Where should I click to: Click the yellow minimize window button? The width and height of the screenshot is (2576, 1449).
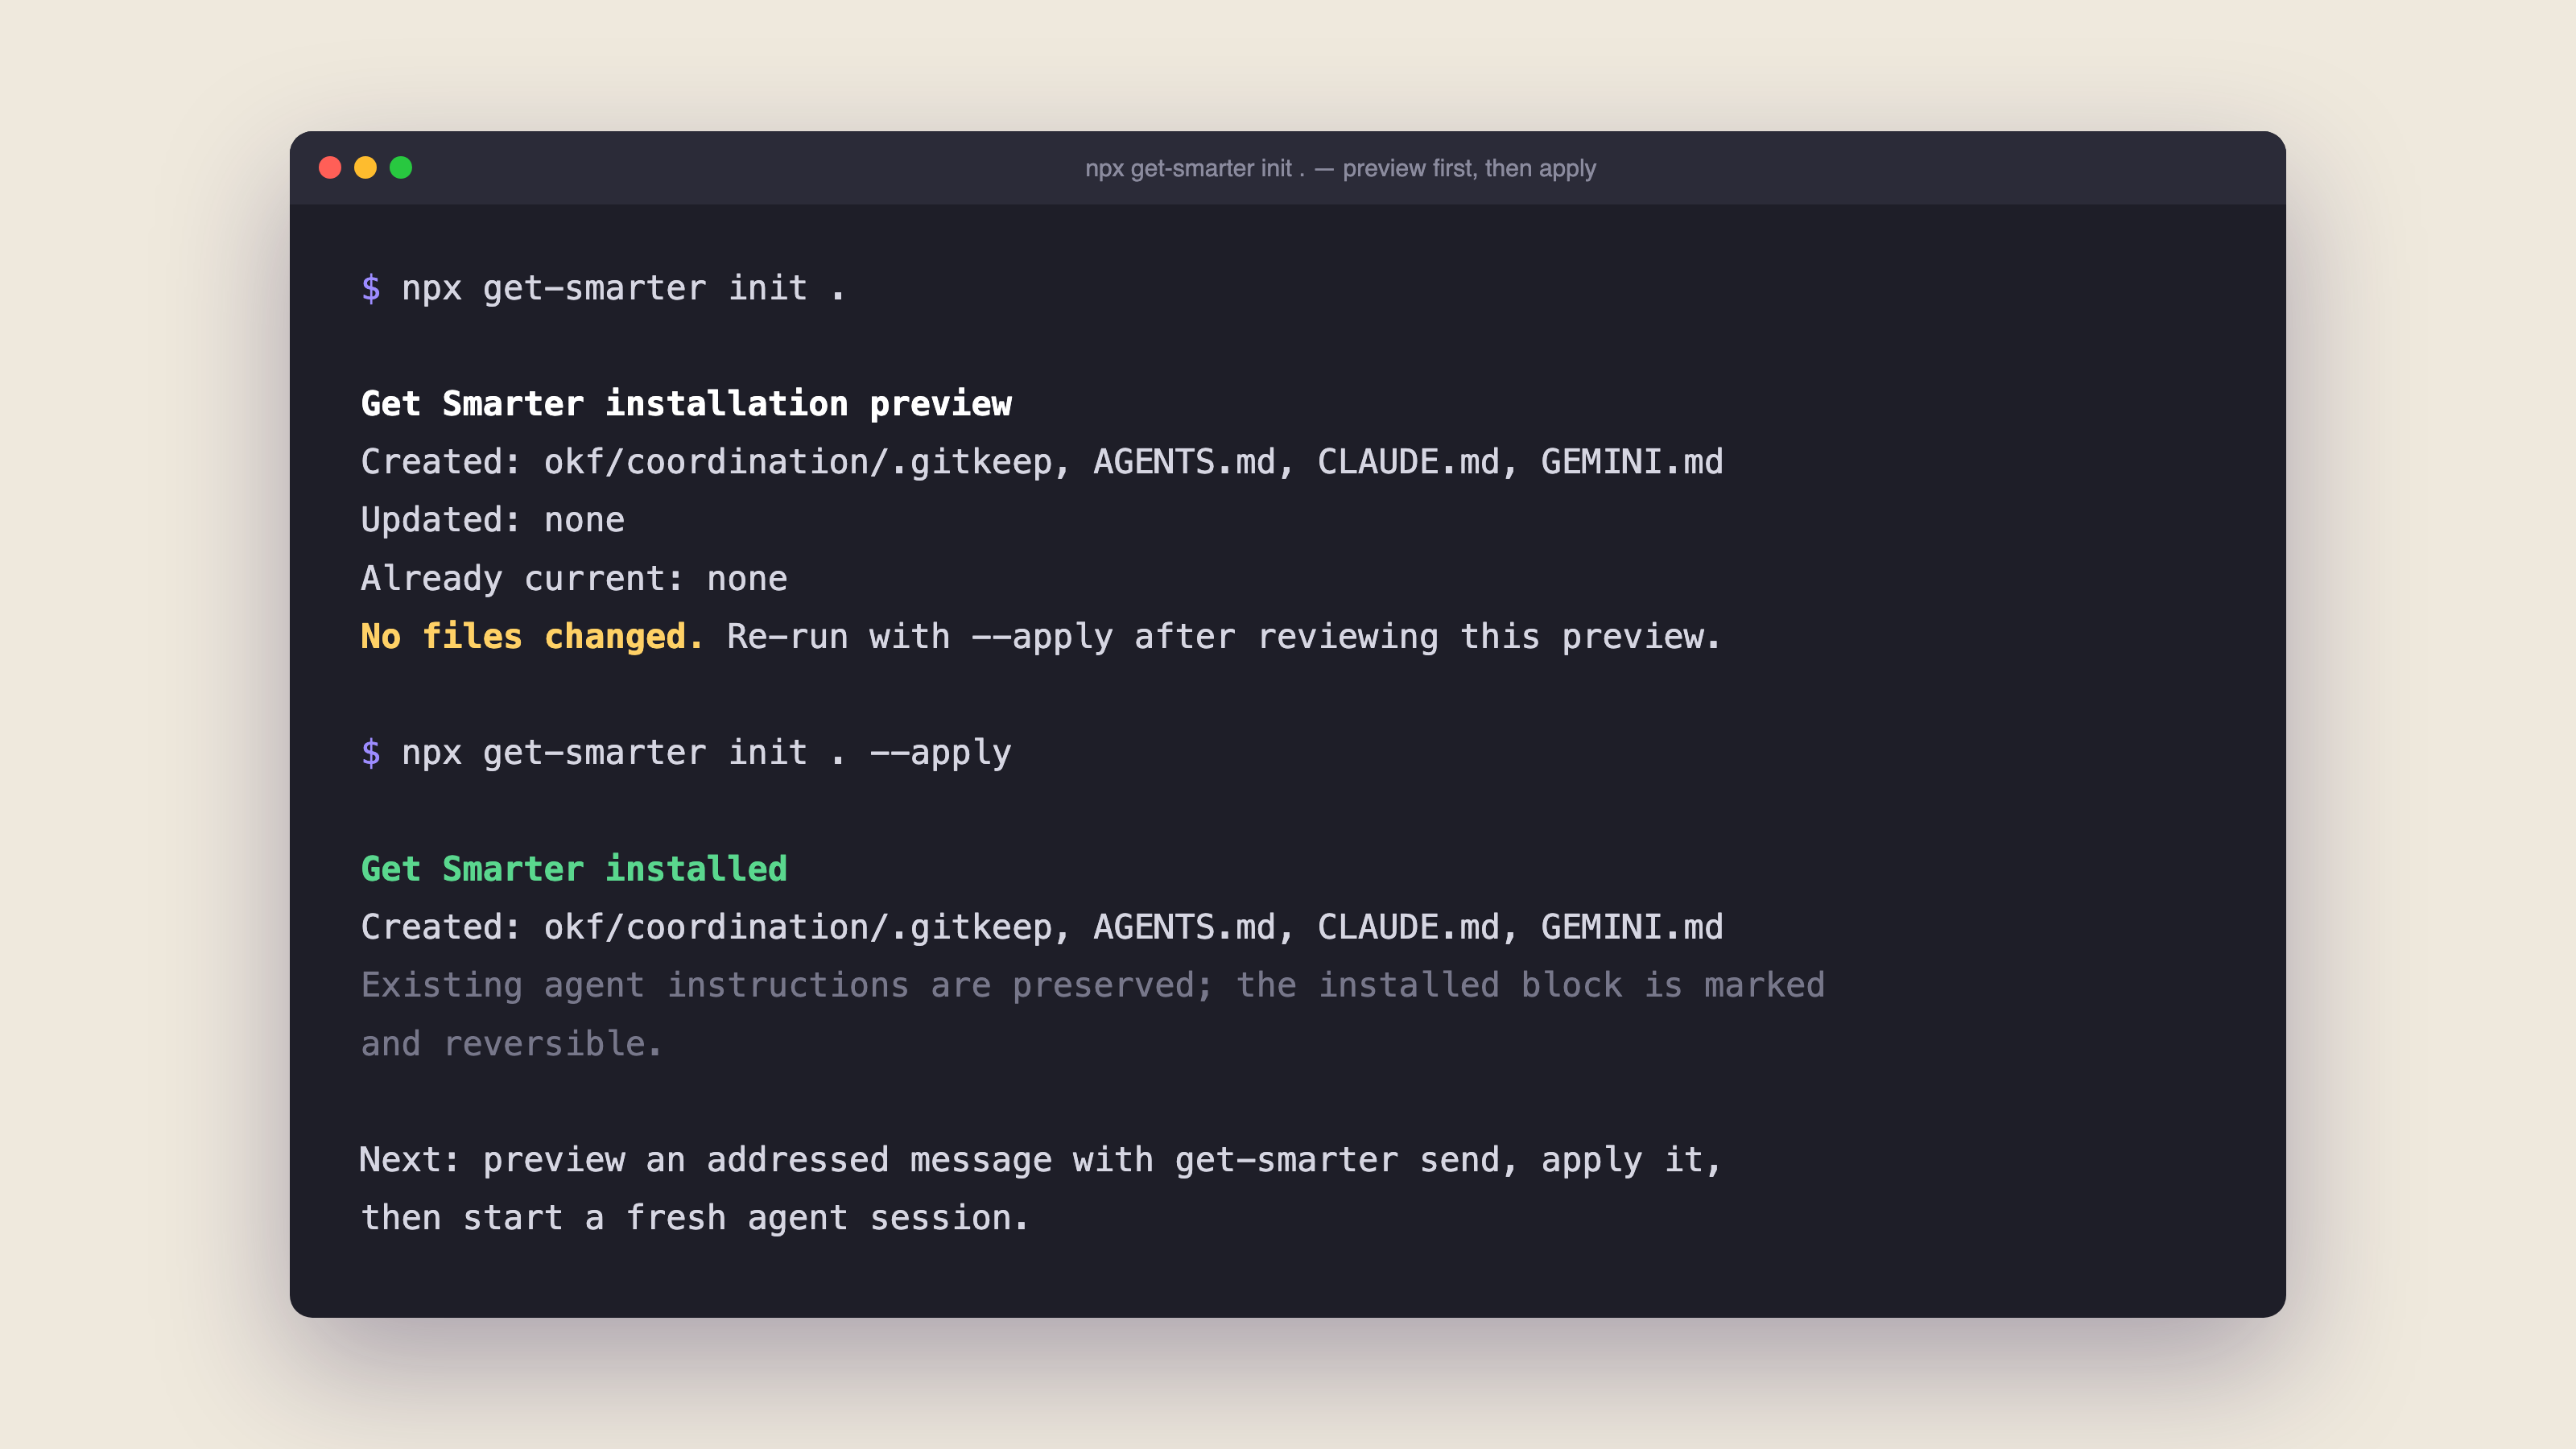[x=365, y=168]
